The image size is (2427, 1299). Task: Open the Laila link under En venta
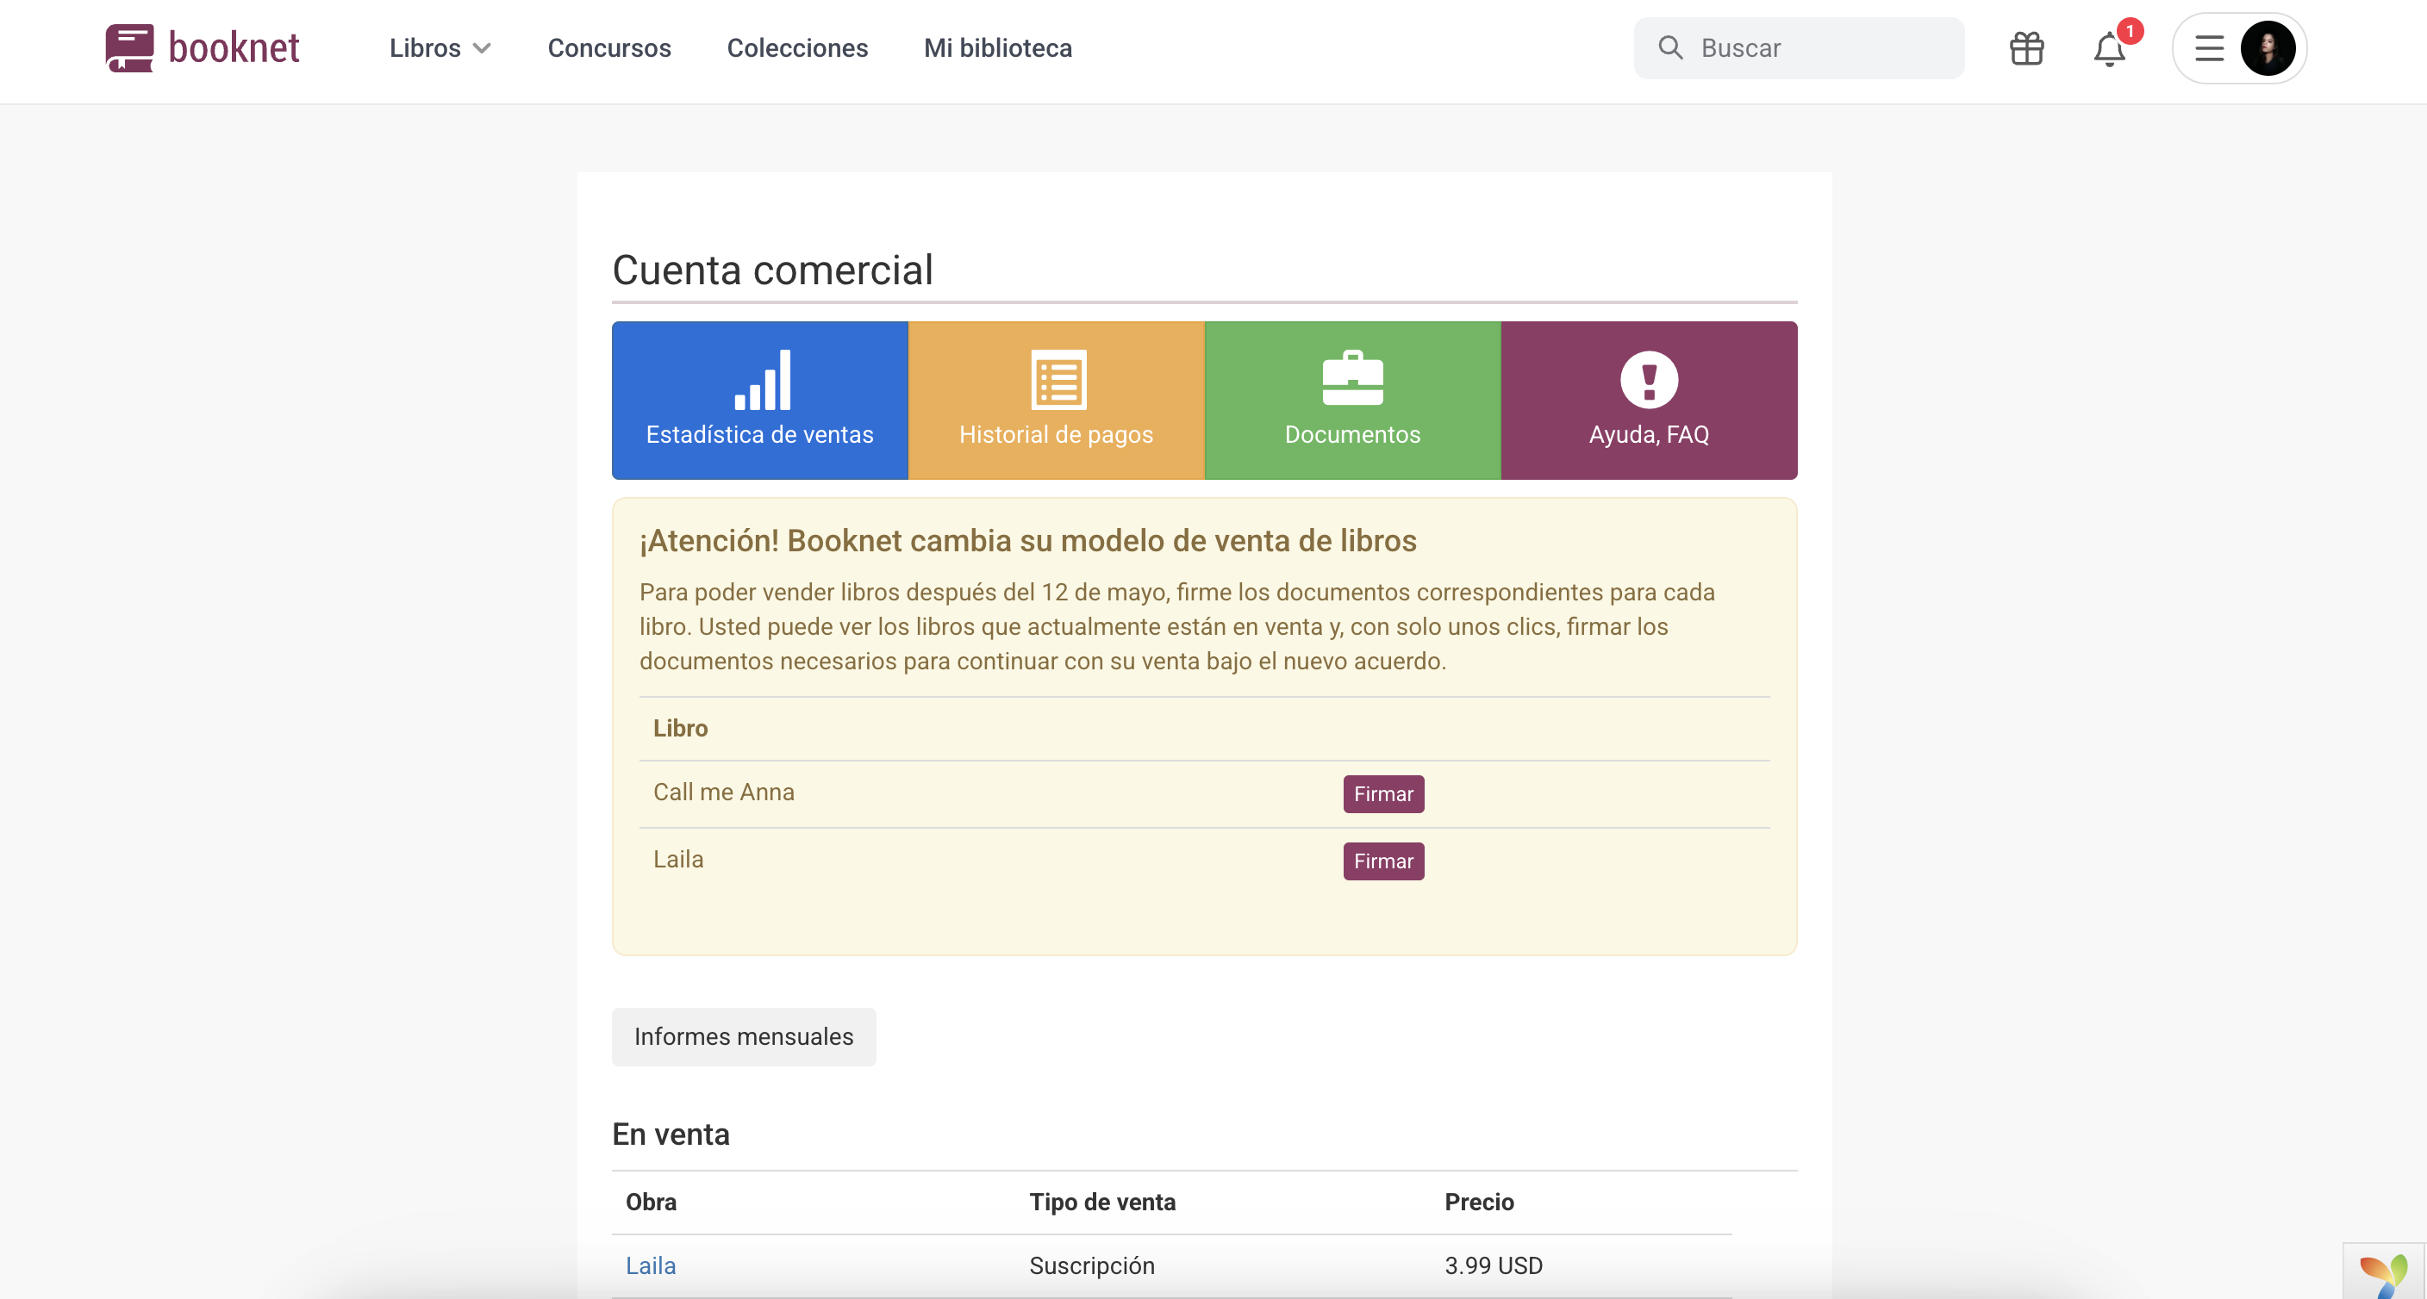click(650, 1265)
